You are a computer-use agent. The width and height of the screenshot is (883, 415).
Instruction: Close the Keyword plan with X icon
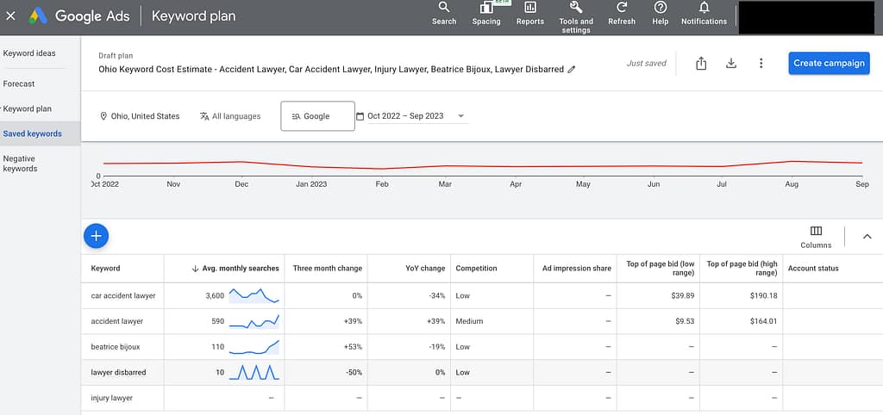click(x=10, y=15)
